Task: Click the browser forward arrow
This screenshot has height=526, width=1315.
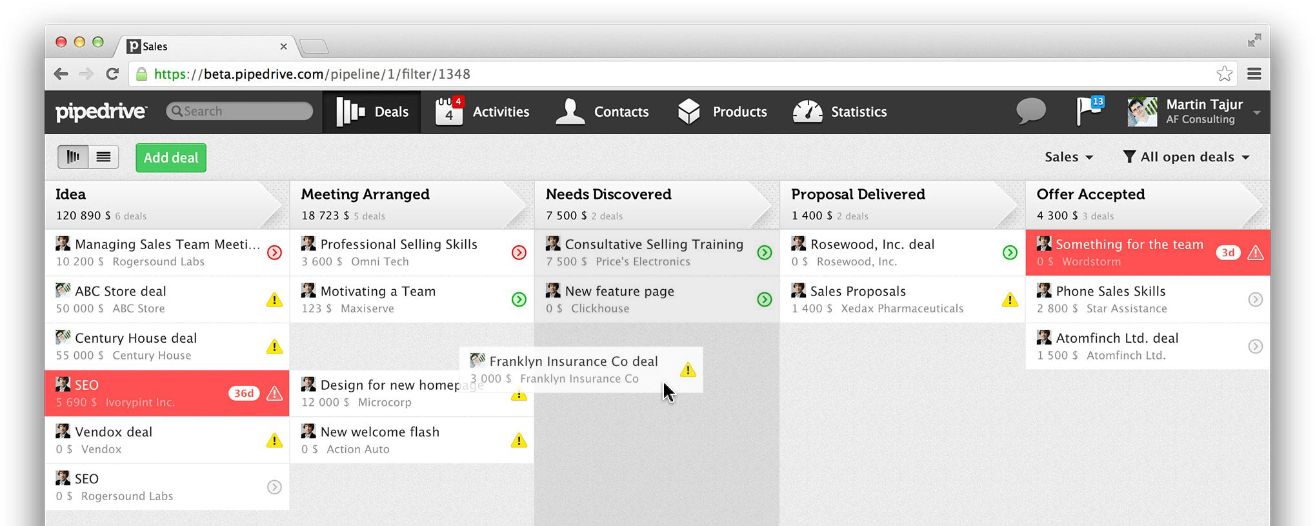Action: click(x=86, y=74)
